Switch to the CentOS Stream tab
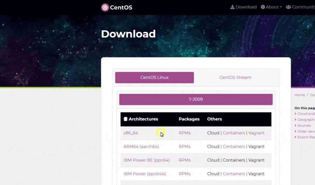 click(235, 77)
